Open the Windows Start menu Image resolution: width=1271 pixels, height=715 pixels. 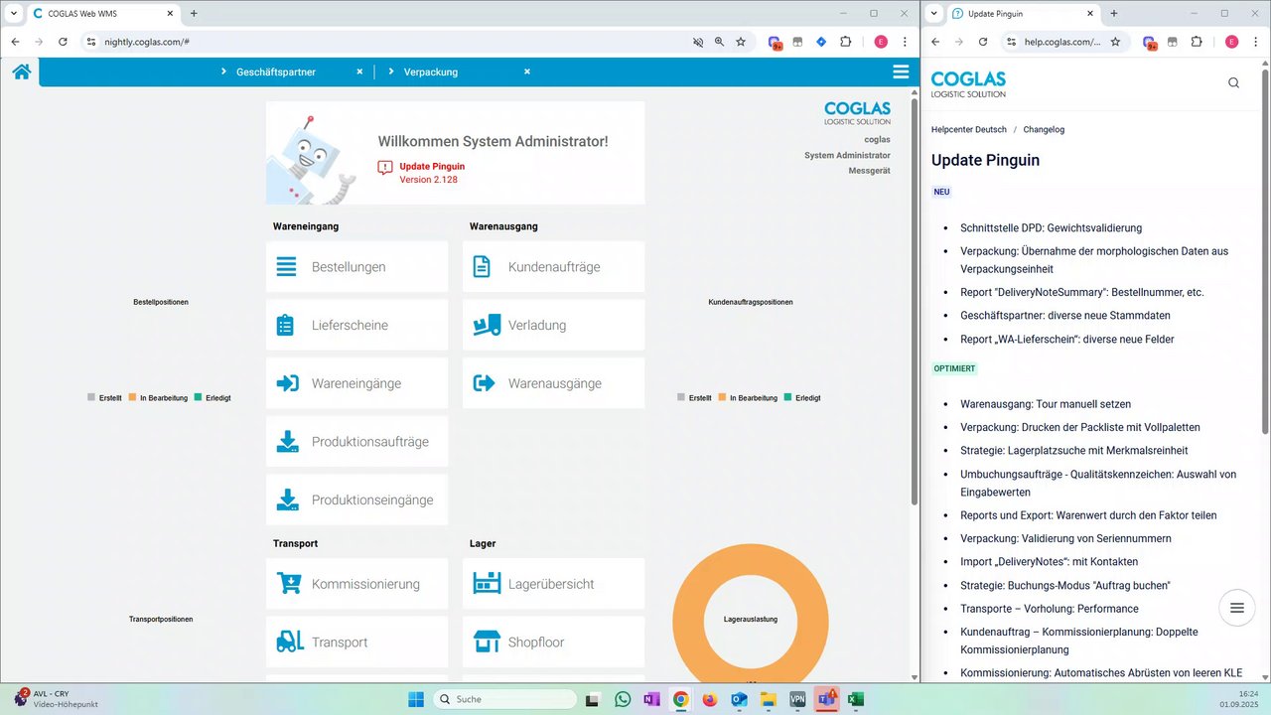pos(416,699)
